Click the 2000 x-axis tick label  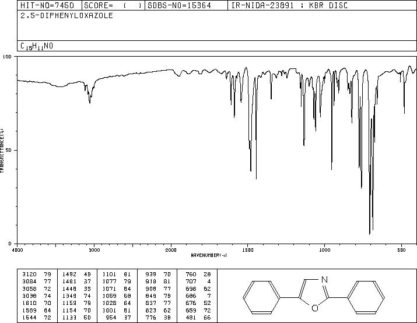[x=171, y=250]
